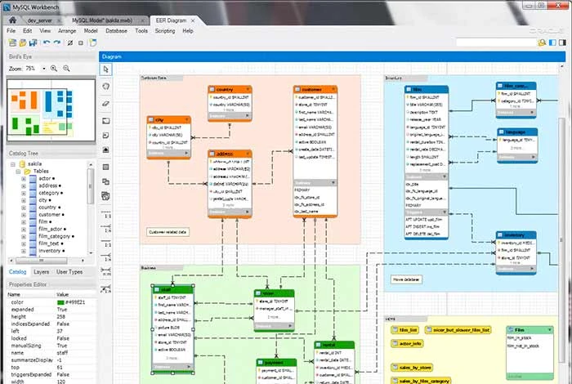Switch to the User Types tab

[69, 272]
